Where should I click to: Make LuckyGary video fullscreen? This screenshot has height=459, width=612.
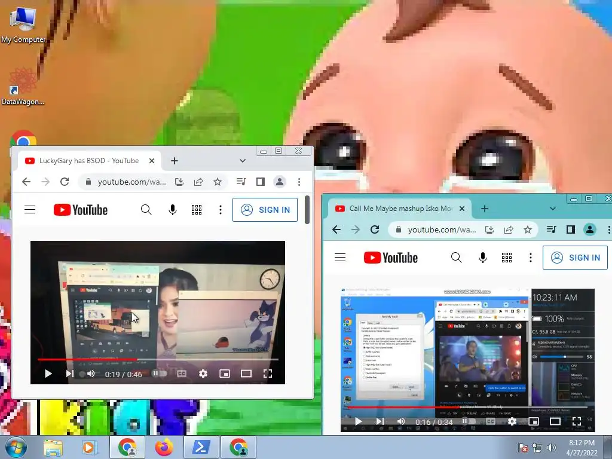pyautogui.click(x=268, y=374)
